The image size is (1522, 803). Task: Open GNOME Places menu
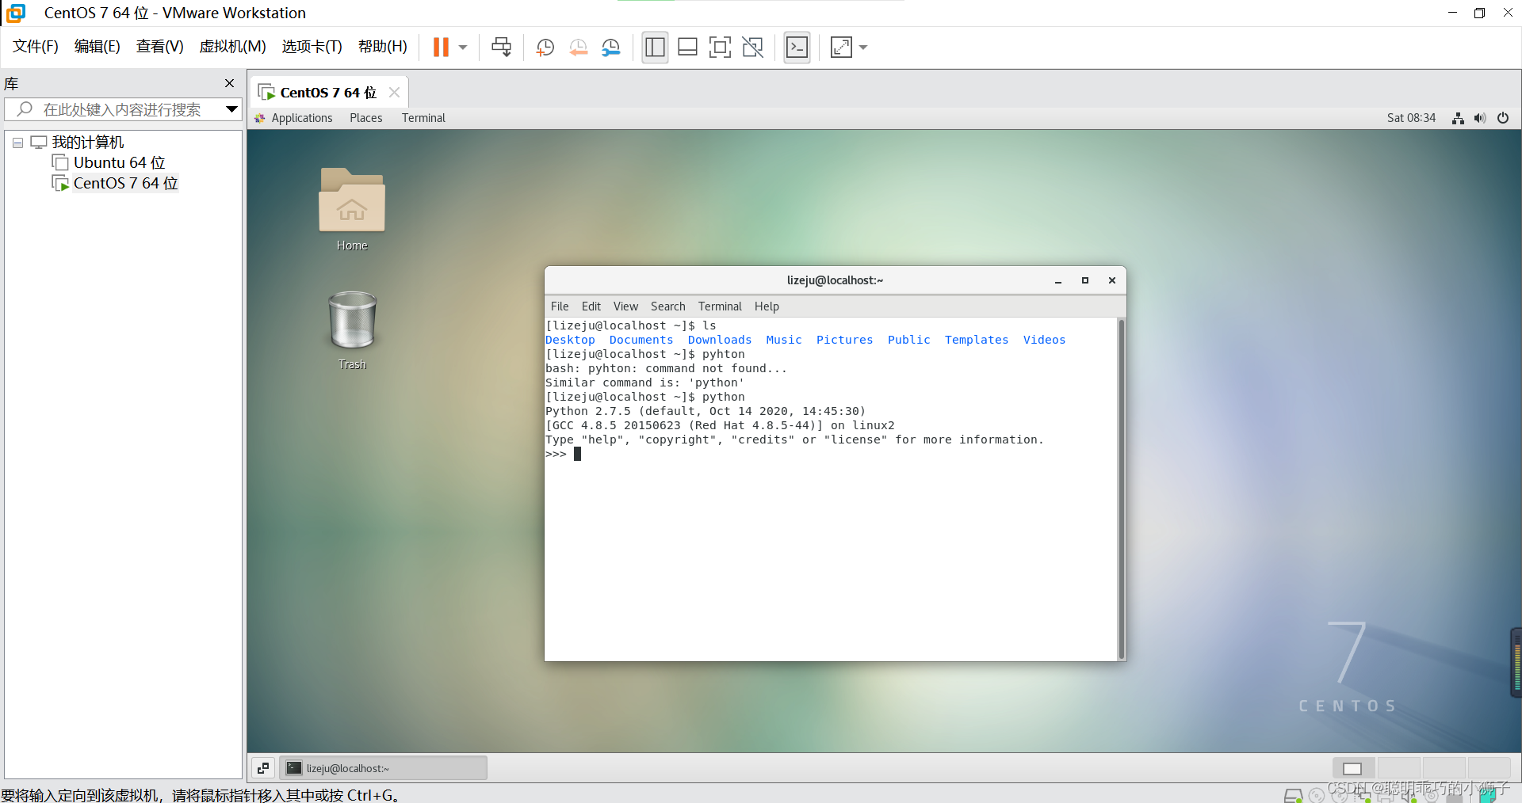tap(366, 118)
